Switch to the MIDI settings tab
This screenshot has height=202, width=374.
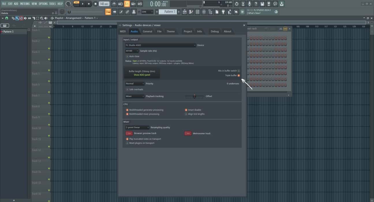[122, 31]
